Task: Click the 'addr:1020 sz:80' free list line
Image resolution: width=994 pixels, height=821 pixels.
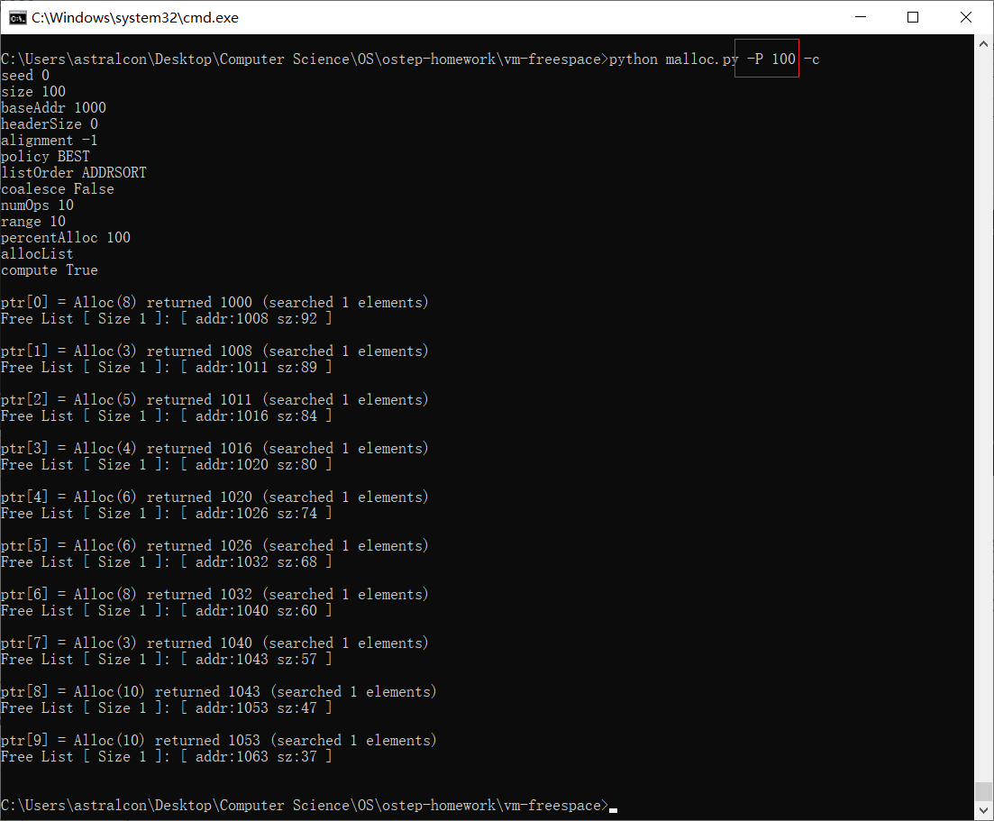Action: tap(167, 465)
